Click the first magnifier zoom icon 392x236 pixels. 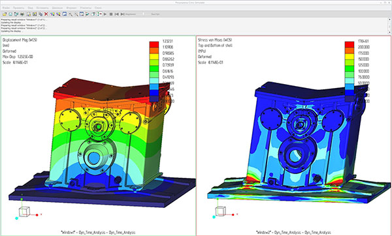71,14
